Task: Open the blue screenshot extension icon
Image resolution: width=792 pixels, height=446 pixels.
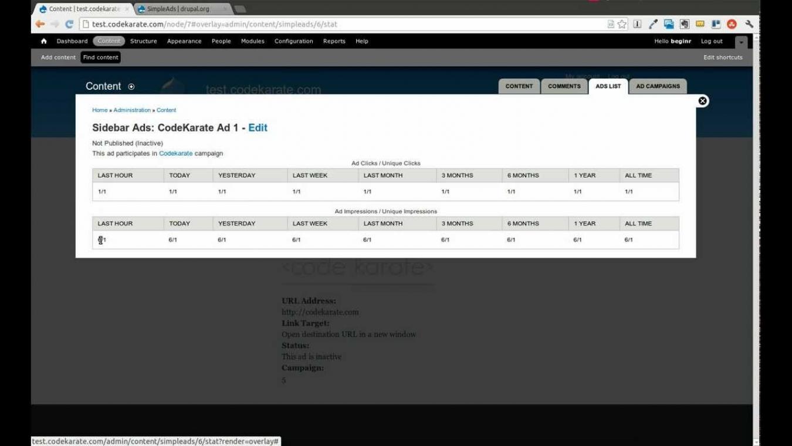Action: (669, 24)
